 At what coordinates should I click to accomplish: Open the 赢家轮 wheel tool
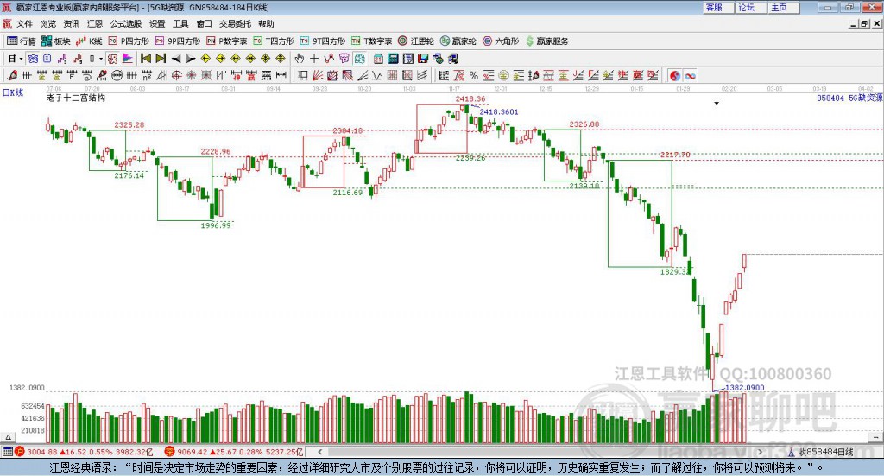[458, 41]
